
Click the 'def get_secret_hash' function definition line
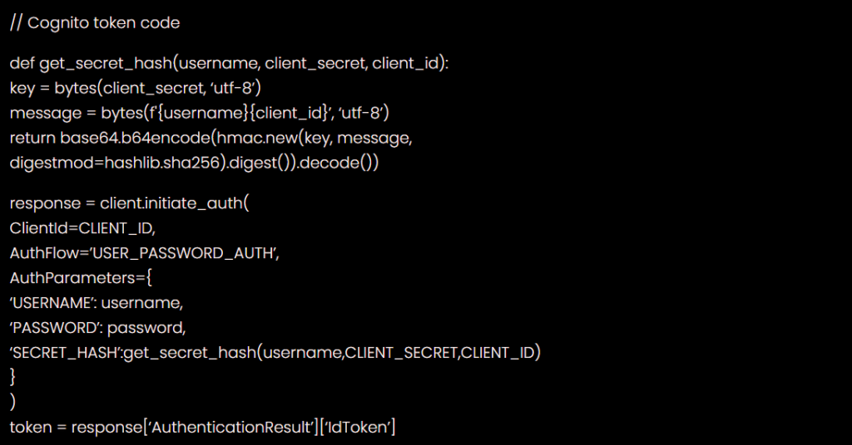[x=229, y=64]
